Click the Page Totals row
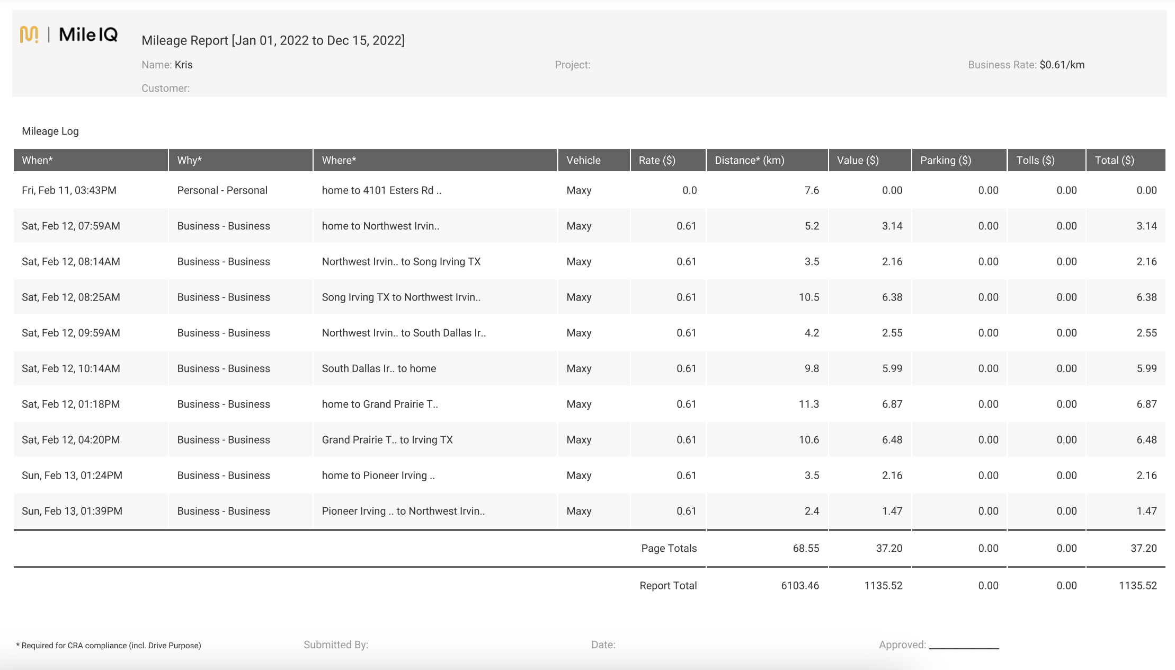 669,548
